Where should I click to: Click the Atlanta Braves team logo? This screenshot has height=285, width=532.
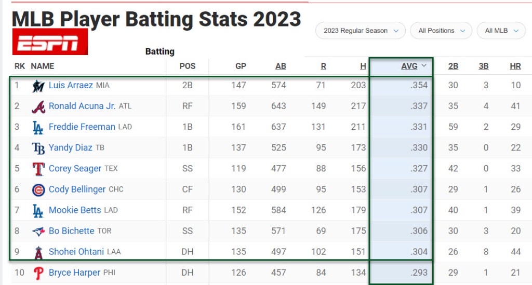(38, 106)
